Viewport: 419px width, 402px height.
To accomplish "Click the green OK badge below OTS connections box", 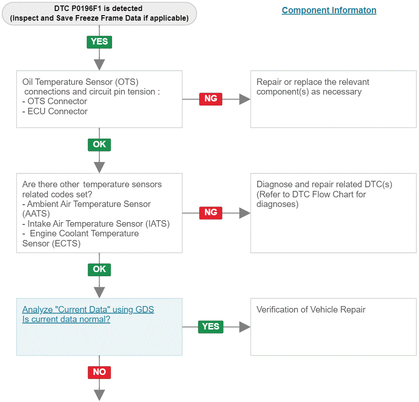I will pos(99,145).
